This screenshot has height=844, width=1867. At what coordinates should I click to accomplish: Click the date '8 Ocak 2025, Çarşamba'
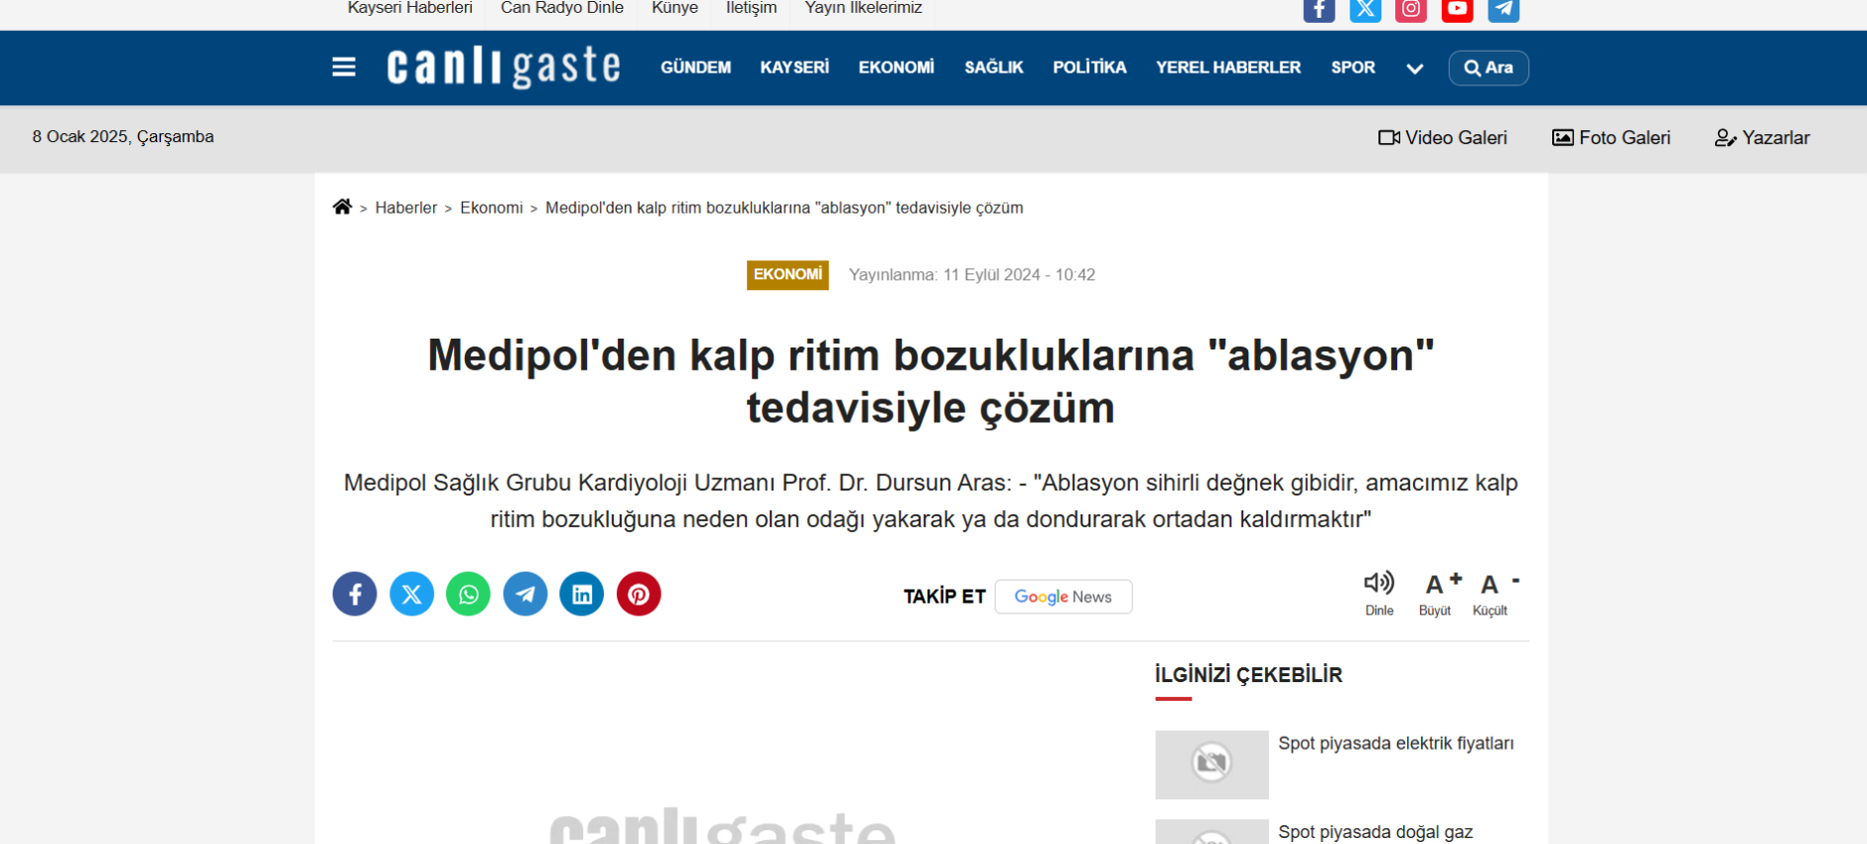point(123,137)
